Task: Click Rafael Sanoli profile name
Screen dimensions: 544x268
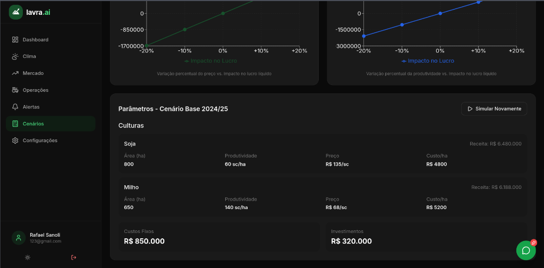Action: tap(45, 235)
